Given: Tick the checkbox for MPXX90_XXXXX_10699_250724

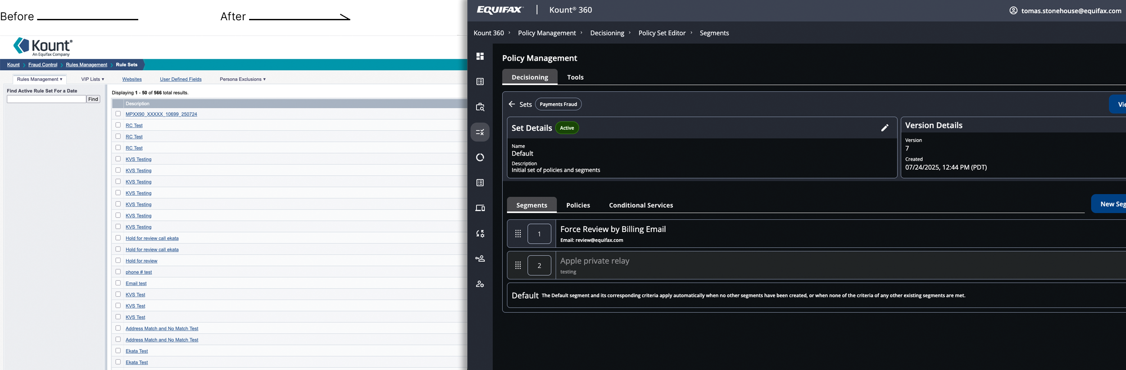Looking at the screenshot, I should (x=118, y=114).
